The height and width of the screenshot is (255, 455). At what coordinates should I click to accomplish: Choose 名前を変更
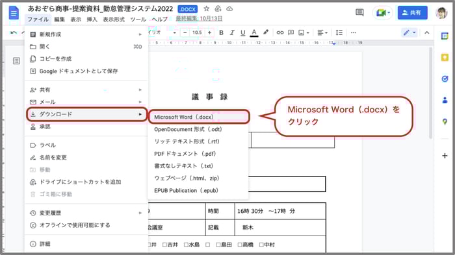(86, 158)
